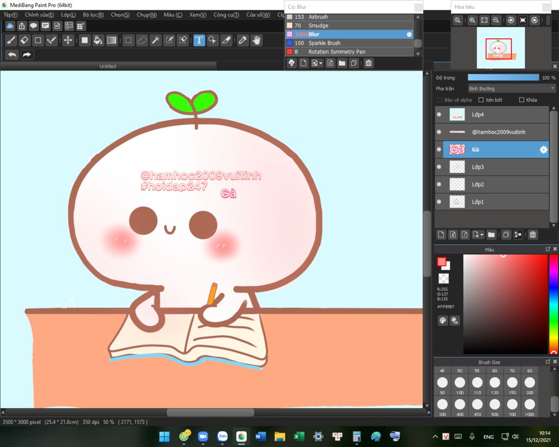Screen dimensions: 559x447
Task: Open the Pha trộn blending mode dropdown
Action: point(512,88)
